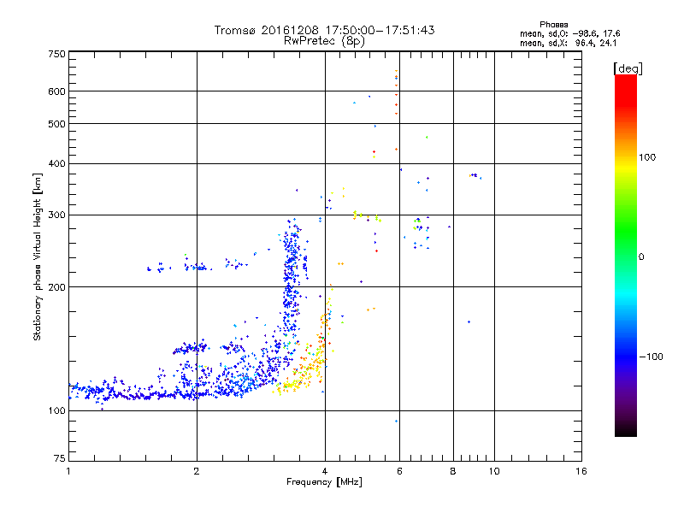Click the x-axis tick label '8'
The width and height of the screenshot is (684, 513).
coord(453,471)
